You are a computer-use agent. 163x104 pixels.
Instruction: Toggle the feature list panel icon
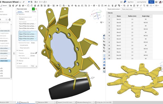pos(14,54)
